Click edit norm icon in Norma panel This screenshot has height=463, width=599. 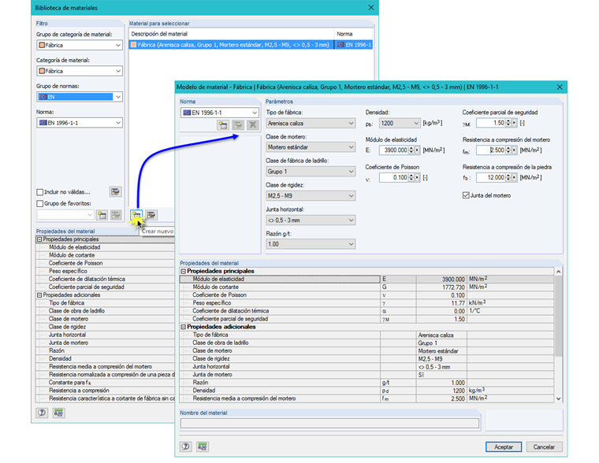click(237, 125)
